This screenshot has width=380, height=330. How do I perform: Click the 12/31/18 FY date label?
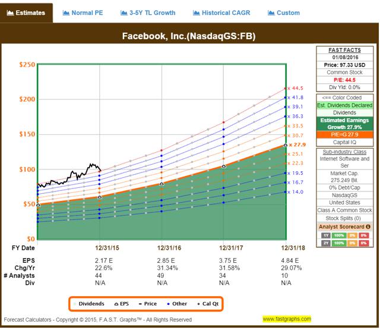(x=293, y=248)
